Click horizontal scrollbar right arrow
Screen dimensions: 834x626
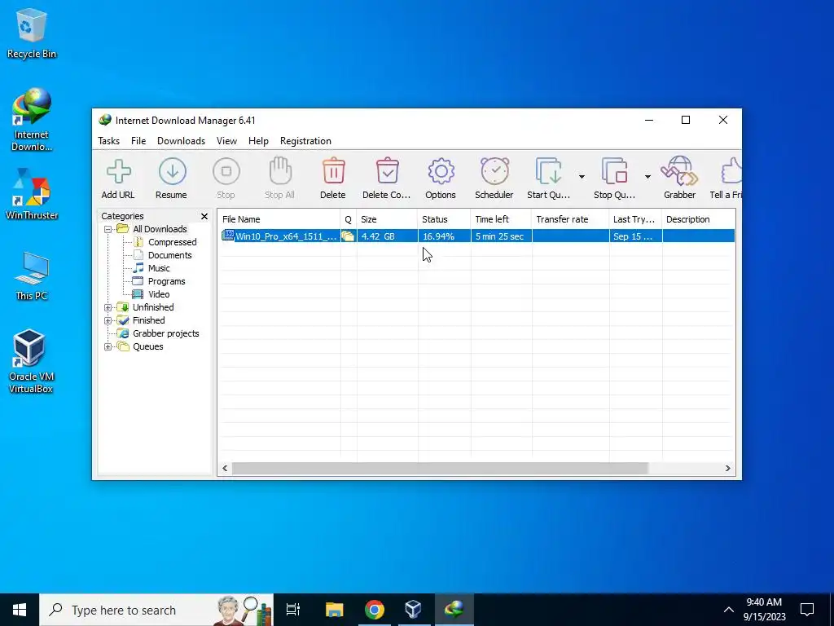tap(727, 469)
